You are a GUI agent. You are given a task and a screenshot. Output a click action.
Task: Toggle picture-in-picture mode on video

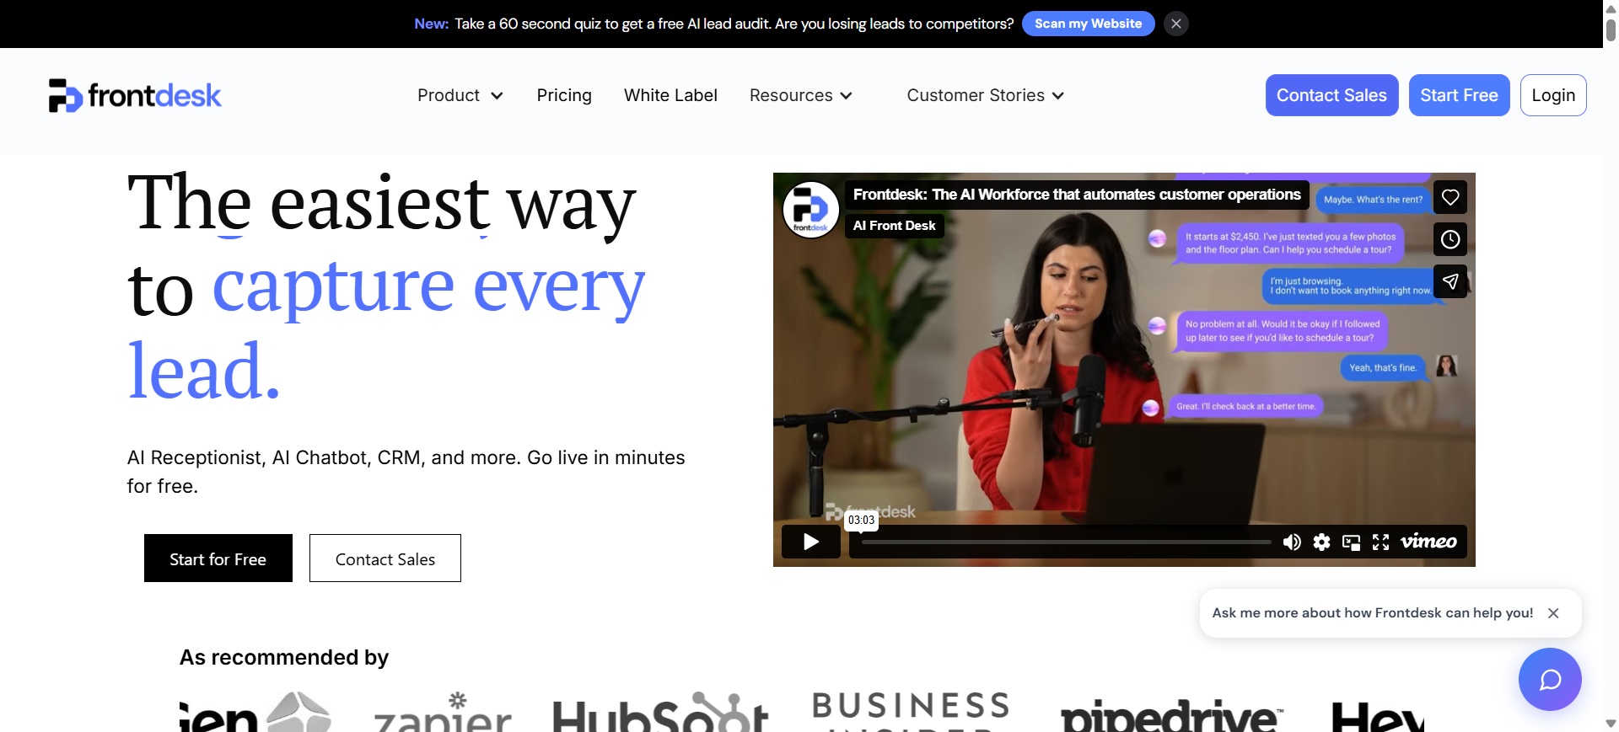click(1351, 542)
